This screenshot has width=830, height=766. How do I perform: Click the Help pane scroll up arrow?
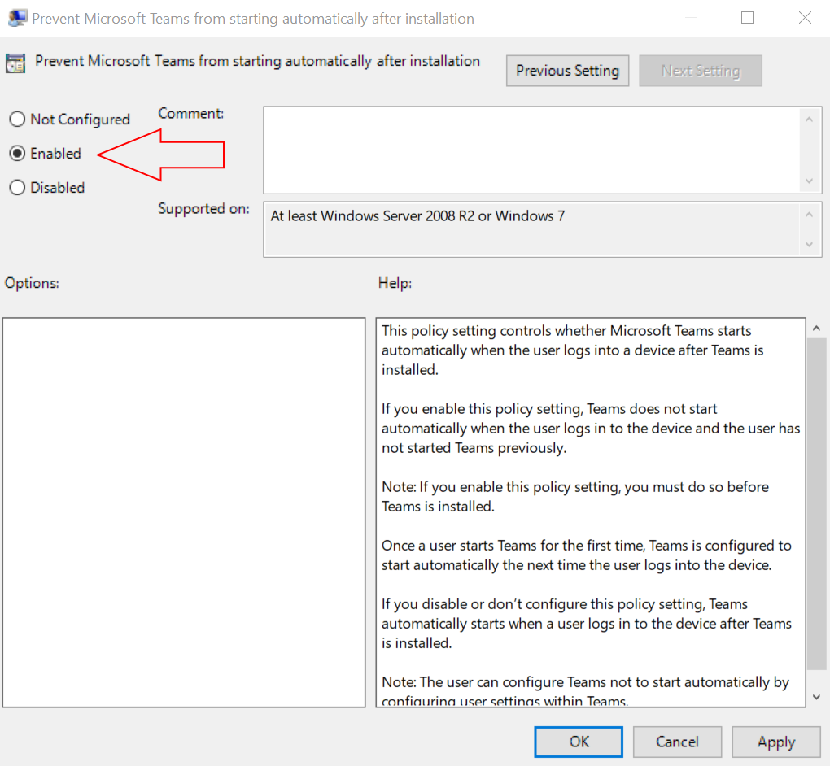816,329
